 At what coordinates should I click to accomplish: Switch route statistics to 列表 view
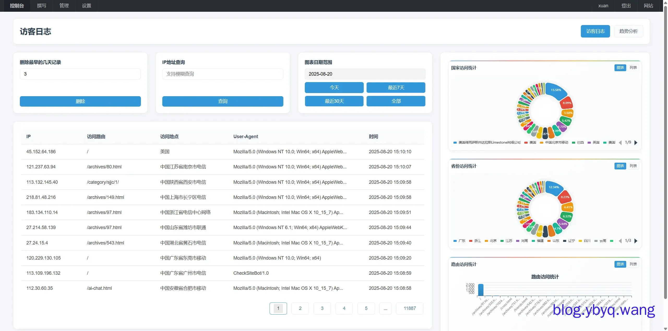[633, 264]
